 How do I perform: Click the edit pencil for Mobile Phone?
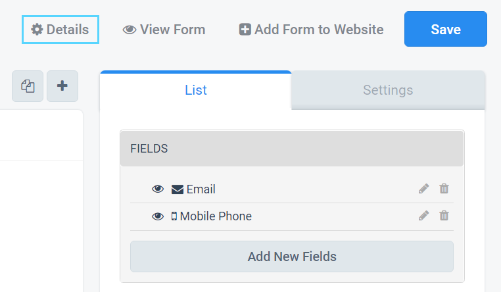point(423,216)
